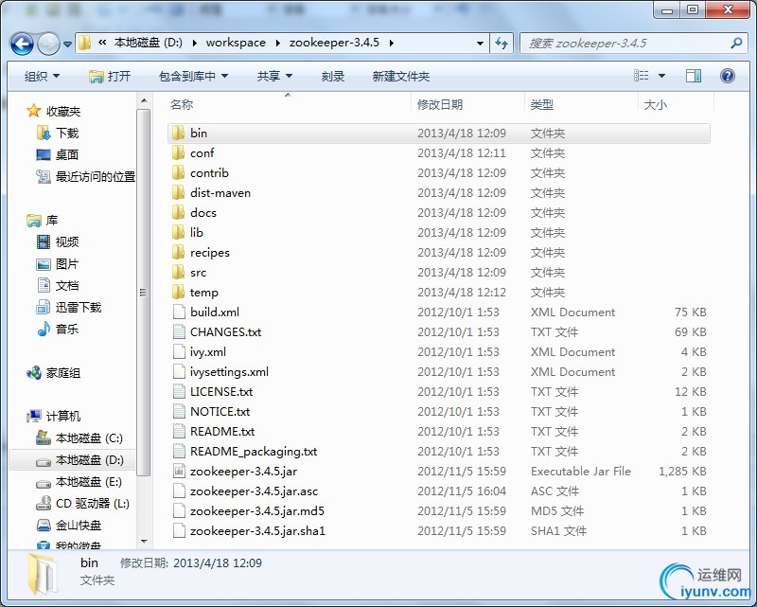Select file README_packaging.txt by its name

point(254,452)
